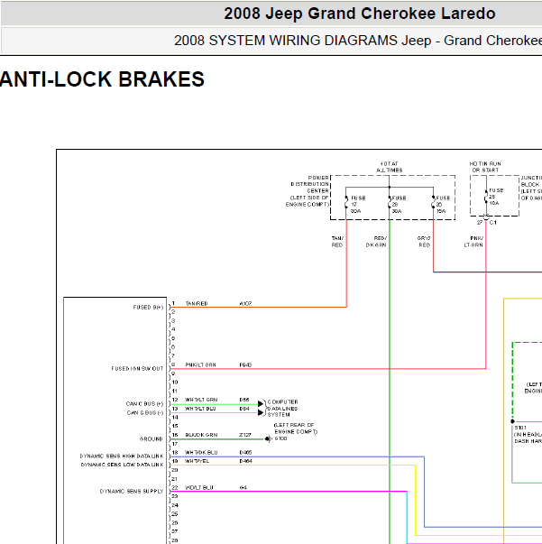Screen dimensions: 542x544
Task: Click the 'HOT AT ALL TIMES' label
Action: (x=389, y=167)
